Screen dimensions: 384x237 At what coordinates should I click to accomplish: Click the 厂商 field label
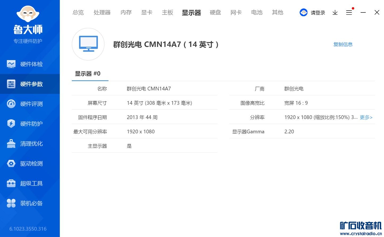[x=260, y=89]
